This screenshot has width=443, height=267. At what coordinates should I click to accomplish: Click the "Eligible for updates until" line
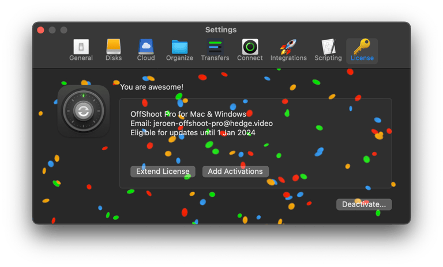click(x=193, y=132)
